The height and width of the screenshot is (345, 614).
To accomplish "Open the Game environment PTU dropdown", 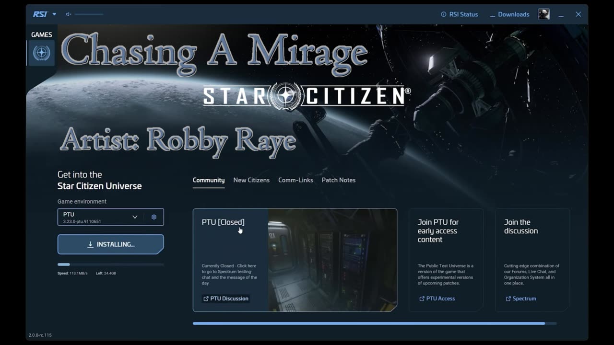I will click(x=100, y=217).
